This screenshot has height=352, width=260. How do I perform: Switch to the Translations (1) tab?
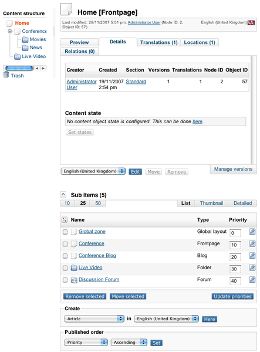point(158,42)
